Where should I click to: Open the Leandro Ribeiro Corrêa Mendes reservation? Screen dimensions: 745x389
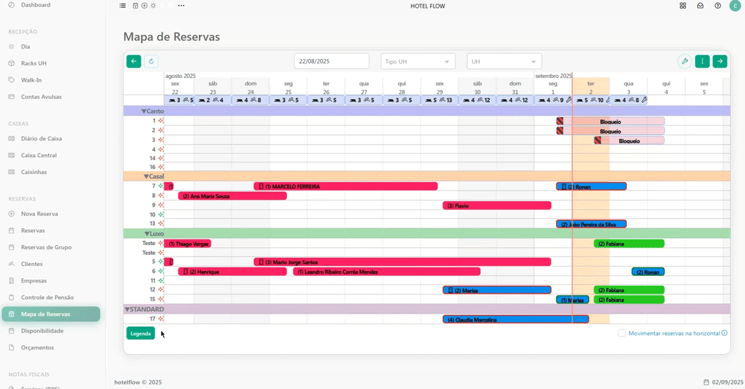point(387,272)
